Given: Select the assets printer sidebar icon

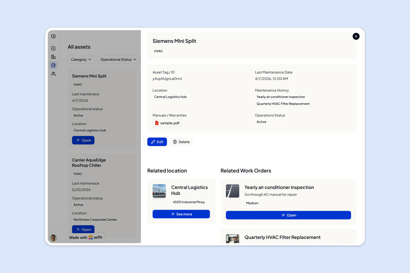Looking at the screenshot, I should pyautogui.click(x=53, y=65).
